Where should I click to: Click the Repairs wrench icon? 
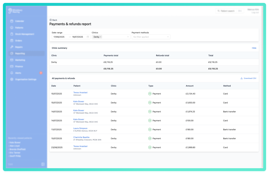click(x=12, y=47)
